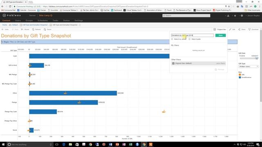Click the Gift Date slider right handle
The height and width of the screenshot is (147, 262).
point(257,58)
